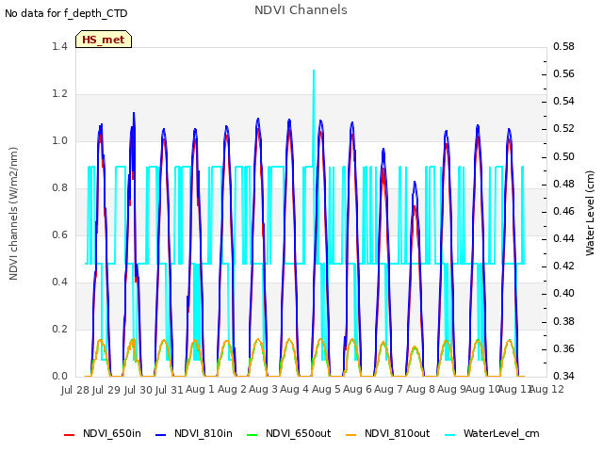
Task: Click the blue NDVI_810in legend swatch
Action: point(161,435)
